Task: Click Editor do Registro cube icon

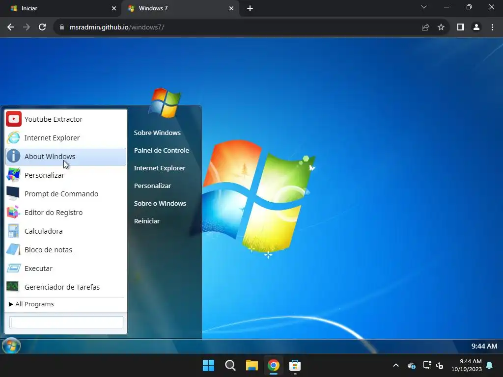Action: click(x=13, y=212)
